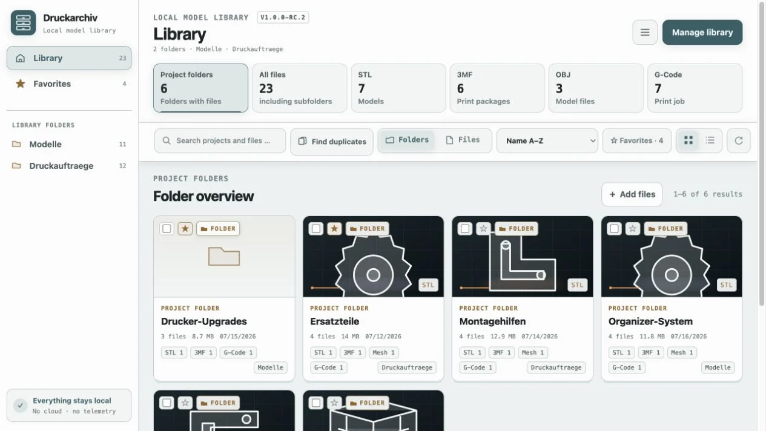Click the Organizer-System folder title
This screenshot has height=431, width=766.
point(650,321)
